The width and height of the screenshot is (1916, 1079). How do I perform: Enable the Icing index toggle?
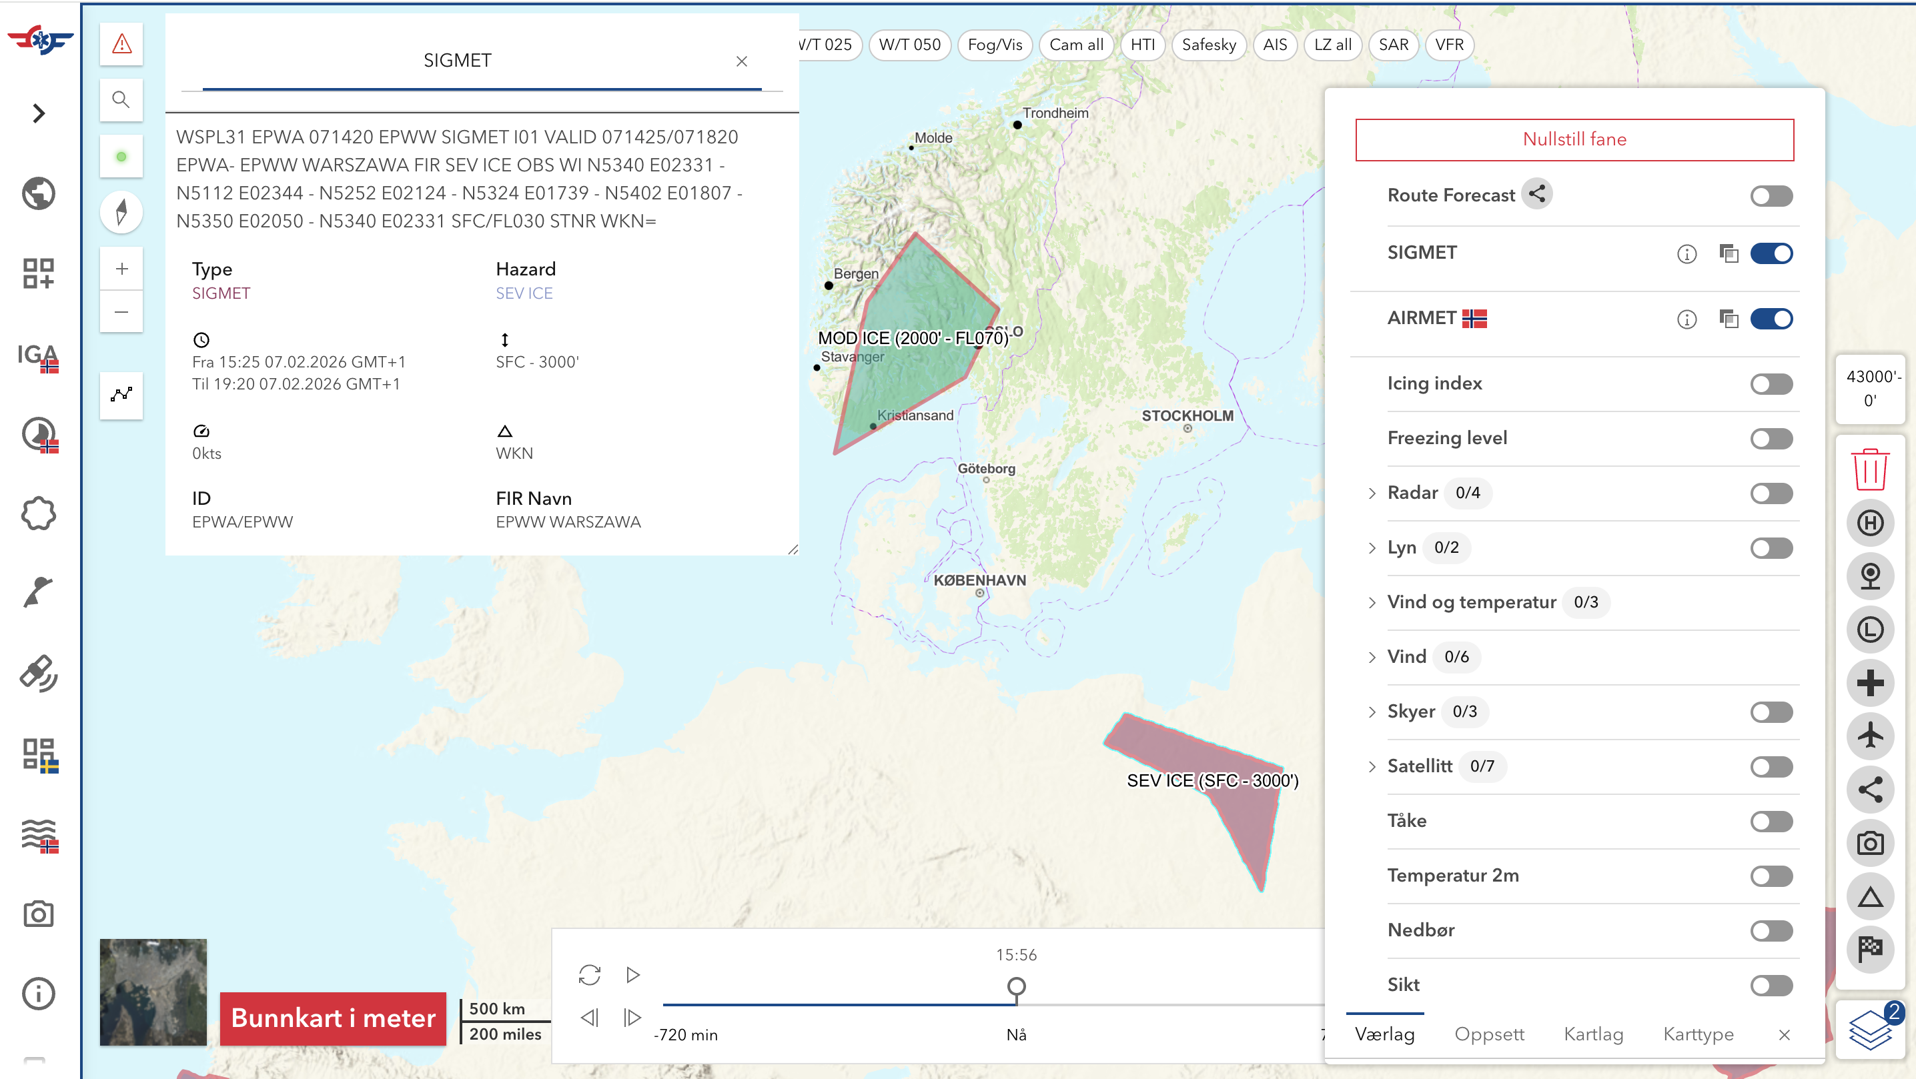click(x=1771, y=383)
